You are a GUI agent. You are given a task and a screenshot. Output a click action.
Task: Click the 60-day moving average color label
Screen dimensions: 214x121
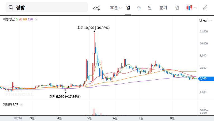(25, 19)
